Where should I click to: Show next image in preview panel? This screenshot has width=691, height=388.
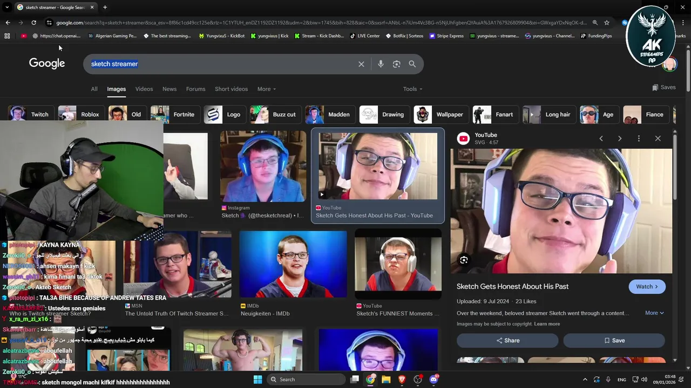coord(620,138)
